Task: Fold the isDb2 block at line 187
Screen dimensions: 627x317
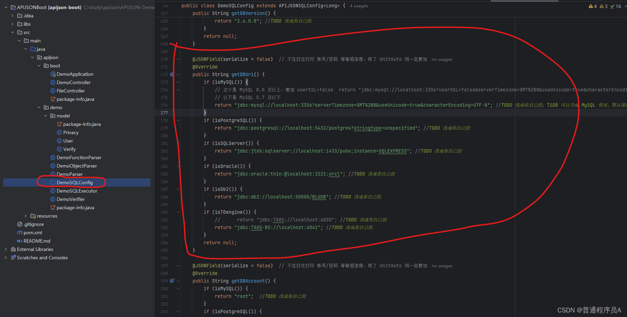Action: pos(178,189)
